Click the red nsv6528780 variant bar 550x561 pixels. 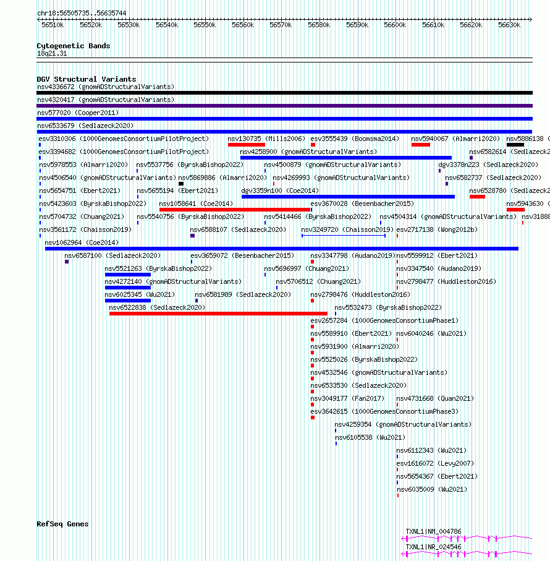477,197
